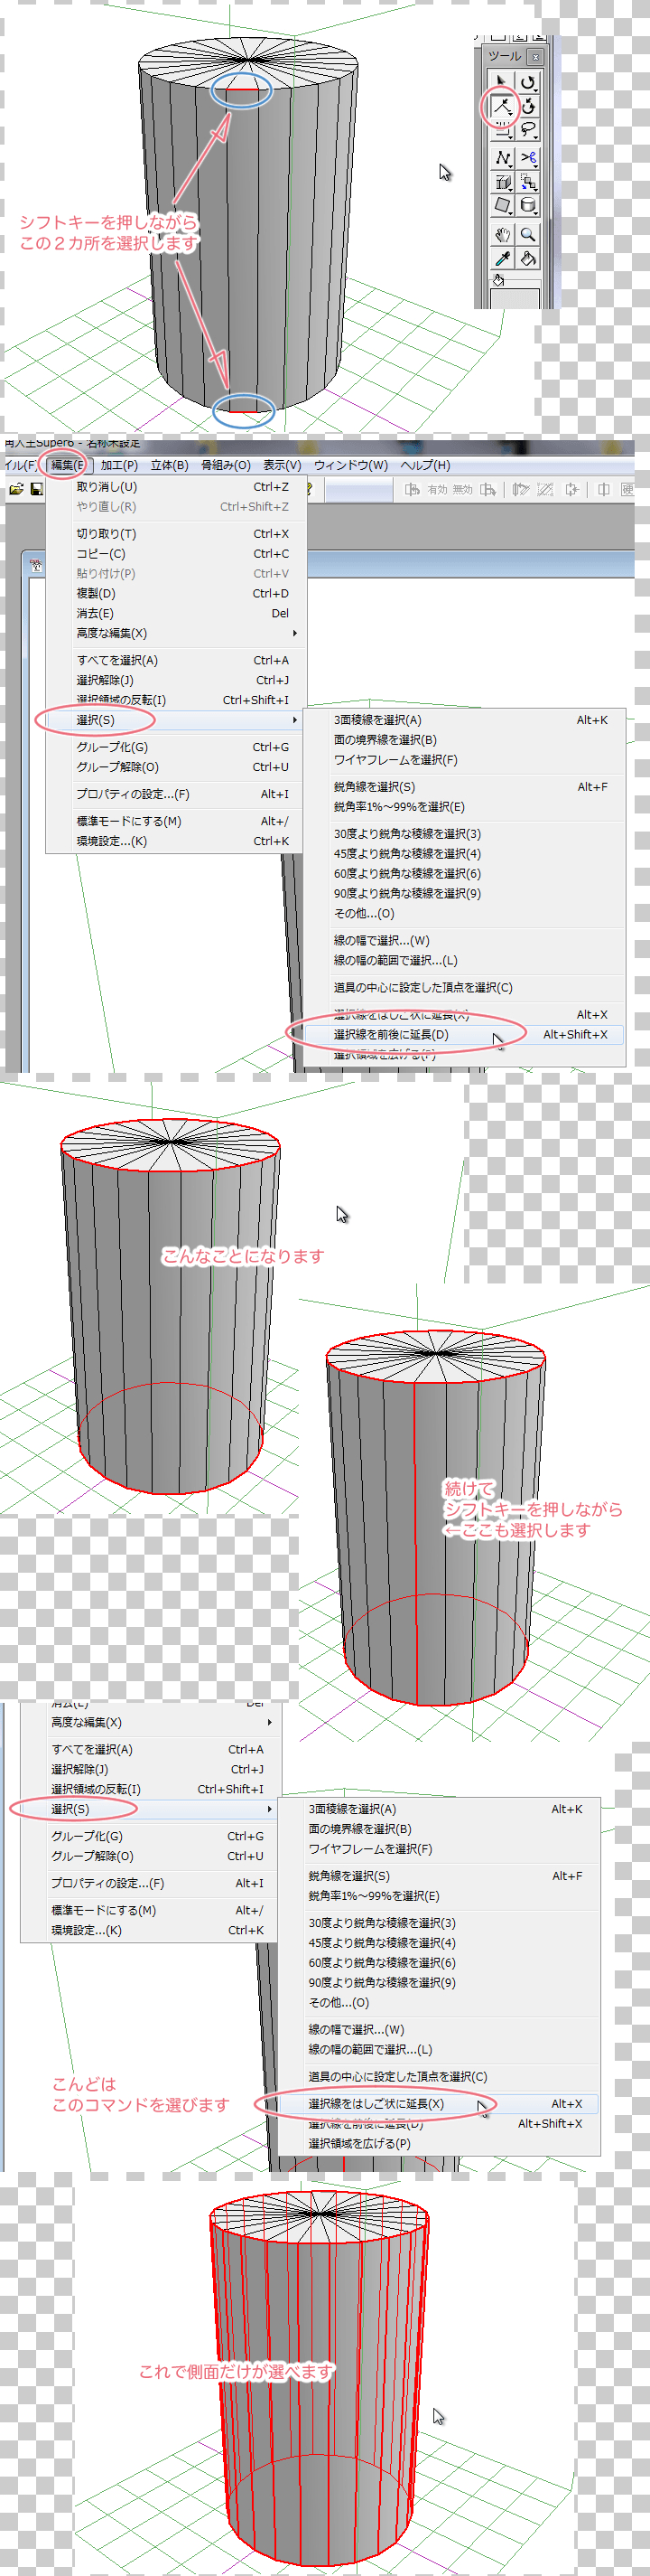Open the 立体(B) menu
This screenshot has width=650, height=2576.
coord(169,465)
